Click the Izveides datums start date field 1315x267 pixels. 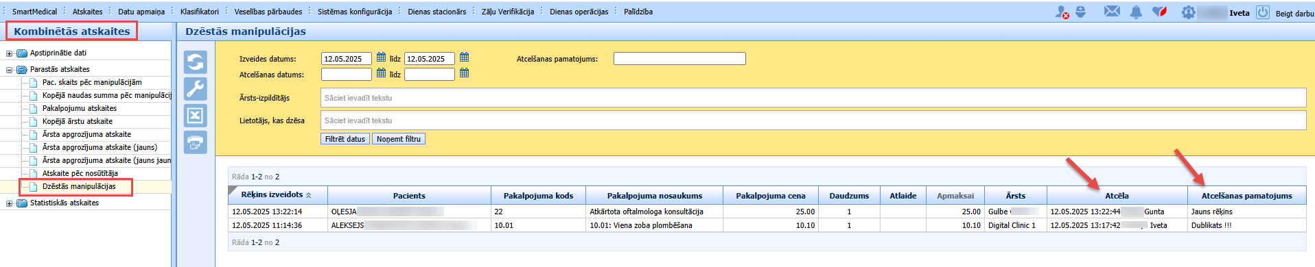(x=346, y=59)
